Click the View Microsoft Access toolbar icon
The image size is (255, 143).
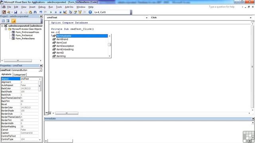(4, 12)
